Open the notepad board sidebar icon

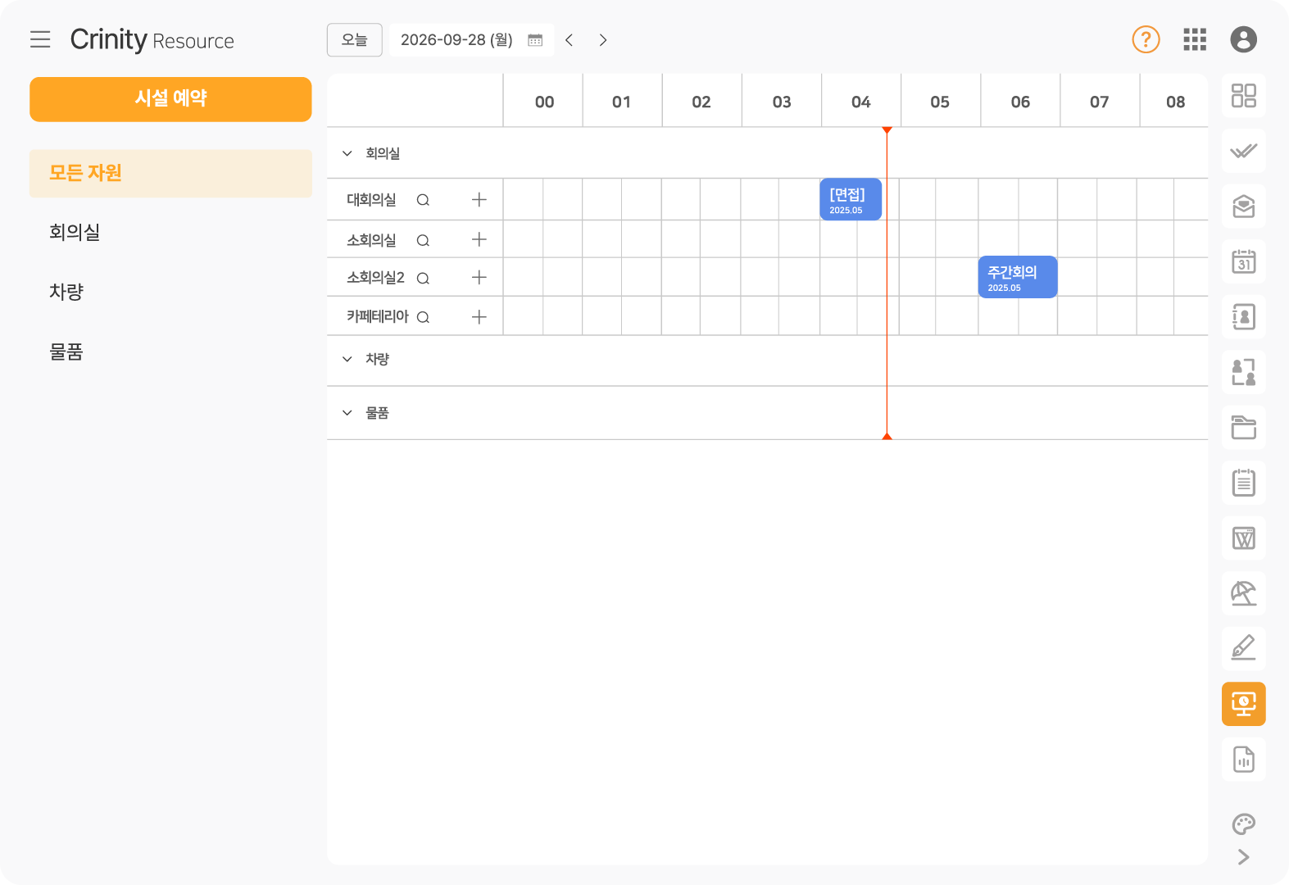pos(1243,483)
